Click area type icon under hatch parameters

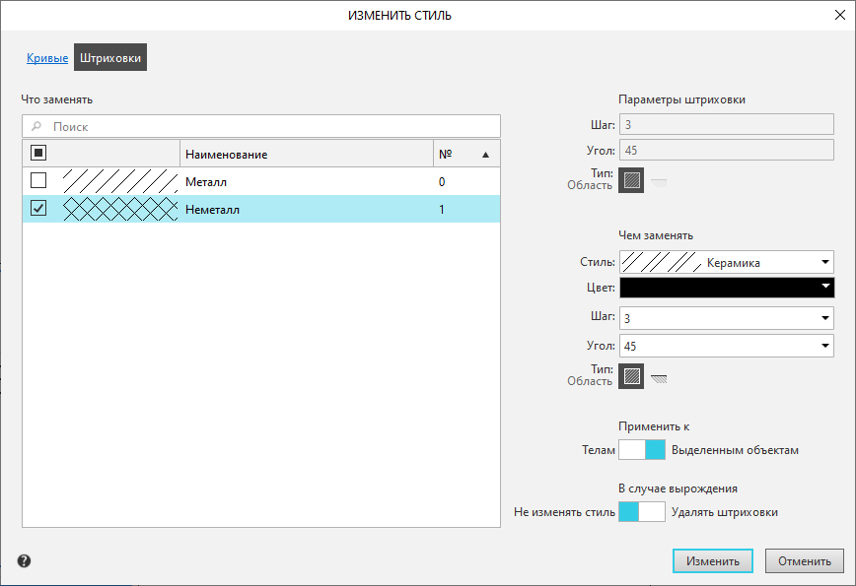coord(631,181)
